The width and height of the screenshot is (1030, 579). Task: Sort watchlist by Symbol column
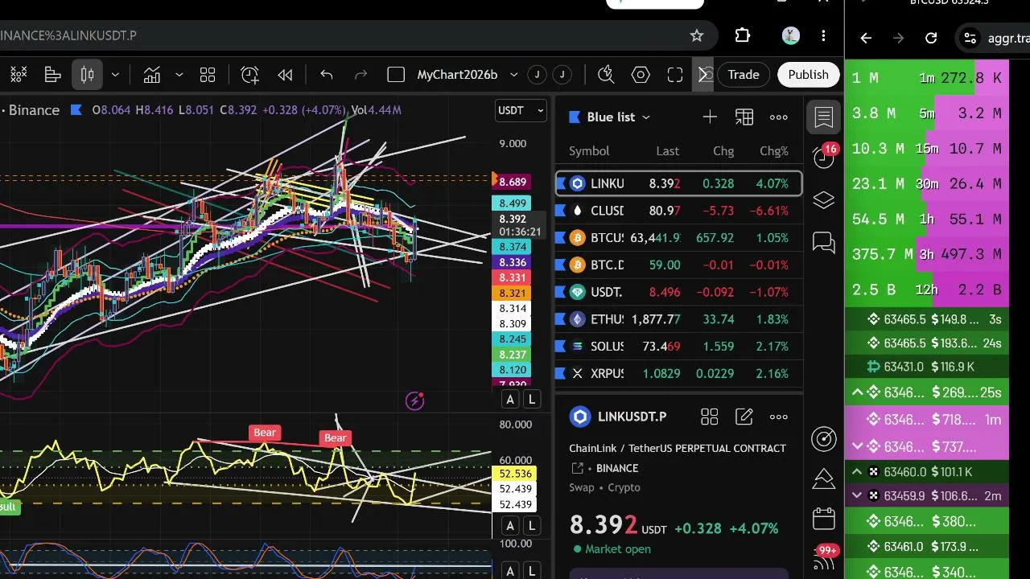click(589, 151)
